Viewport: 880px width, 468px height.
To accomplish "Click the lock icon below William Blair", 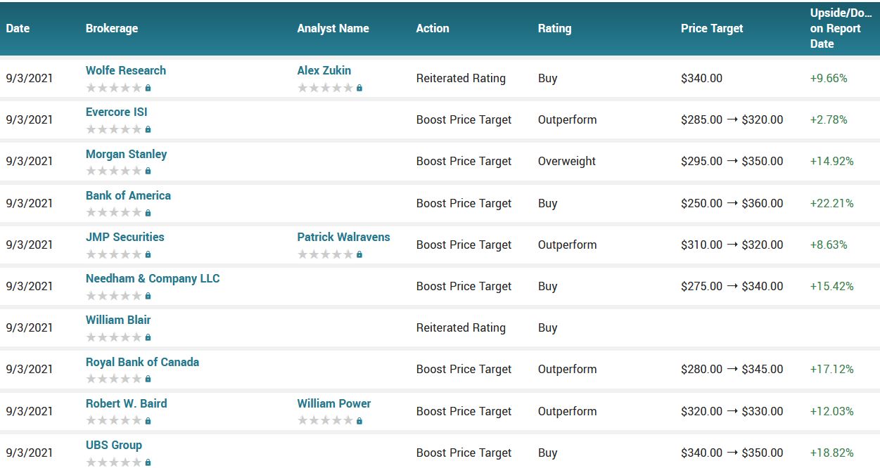I will (x=148, y=337).
